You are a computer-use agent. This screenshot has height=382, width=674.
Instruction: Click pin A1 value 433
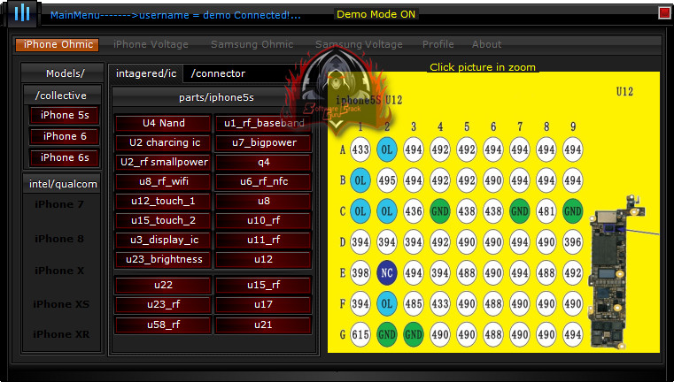(x=360, y=149)
